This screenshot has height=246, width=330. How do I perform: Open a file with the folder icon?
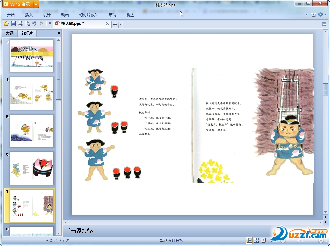6,24
